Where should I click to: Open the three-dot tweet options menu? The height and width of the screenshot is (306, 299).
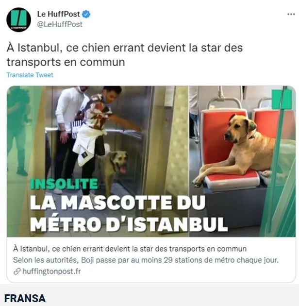pyautogui.click(x=291, y=14)
